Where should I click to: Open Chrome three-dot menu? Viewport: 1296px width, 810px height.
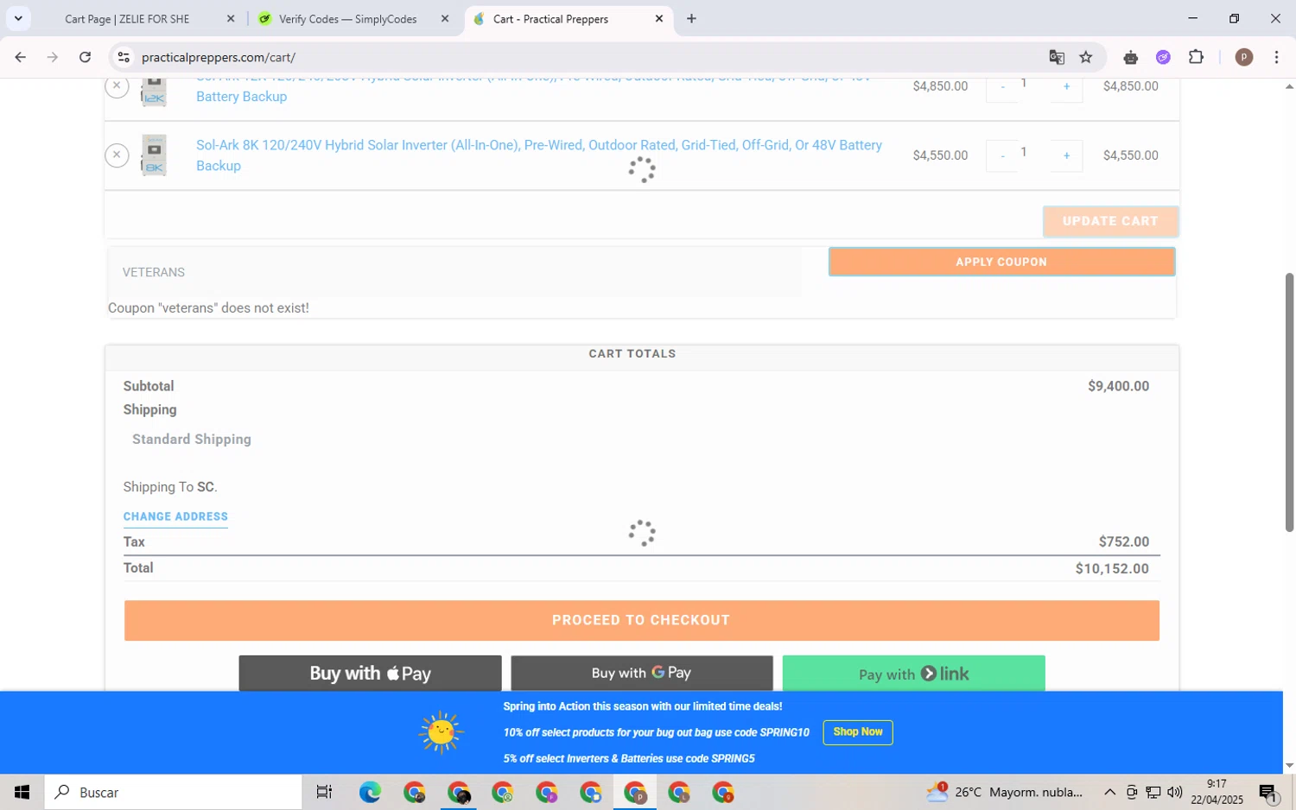point(1276,58)
